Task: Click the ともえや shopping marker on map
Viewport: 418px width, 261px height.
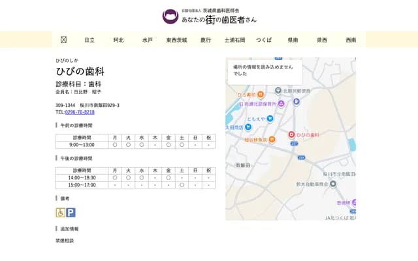Action: (248, 117)
